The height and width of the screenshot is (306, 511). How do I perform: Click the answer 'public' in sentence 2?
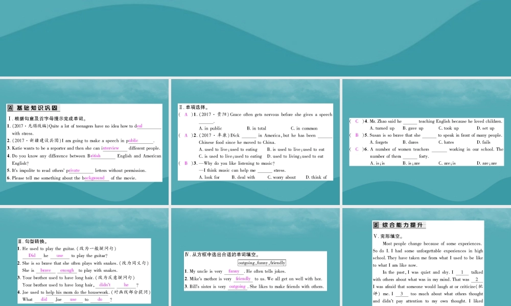pyautogui.click(x=133, y=140)
